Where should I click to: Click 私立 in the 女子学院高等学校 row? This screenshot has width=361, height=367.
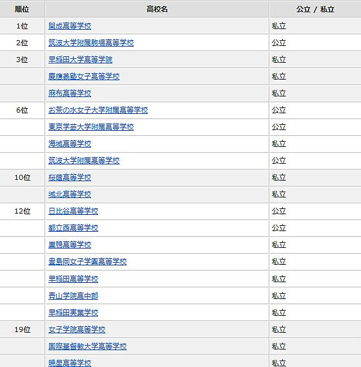279,330
